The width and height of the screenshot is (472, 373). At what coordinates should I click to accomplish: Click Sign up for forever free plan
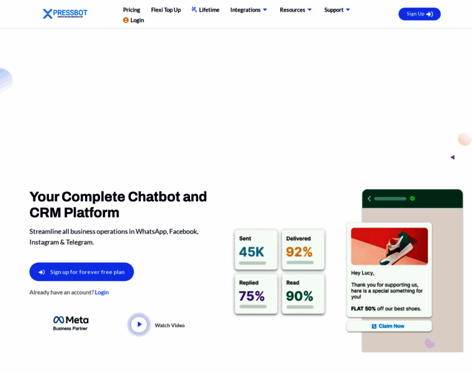pyautogui.click(x=81, y=272)
